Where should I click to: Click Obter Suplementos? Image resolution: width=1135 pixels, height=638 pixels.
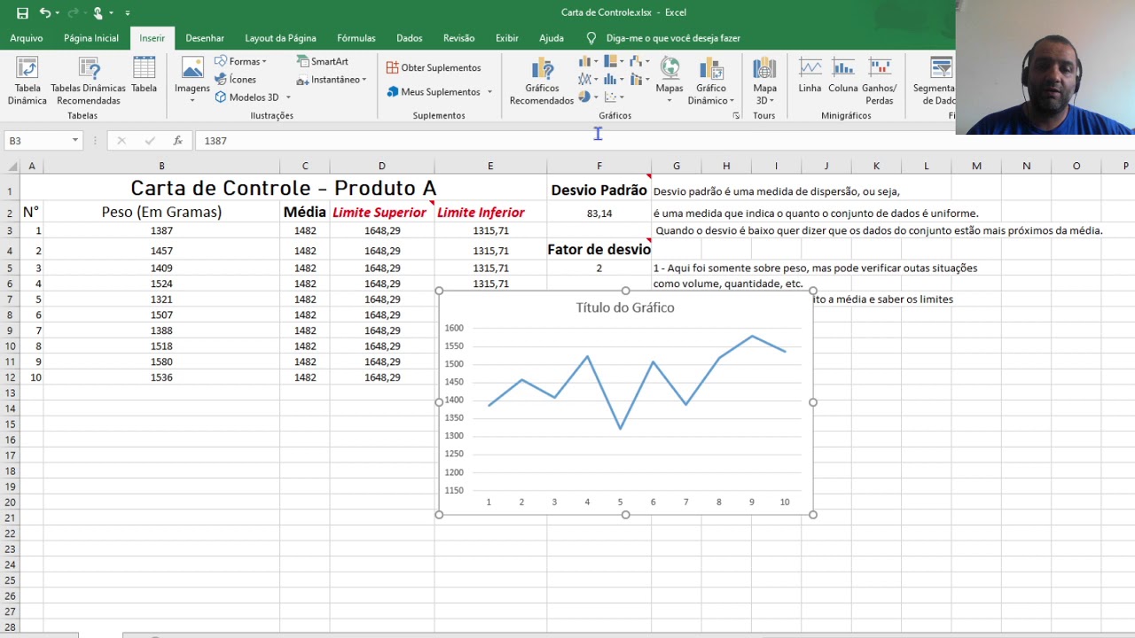434,68
